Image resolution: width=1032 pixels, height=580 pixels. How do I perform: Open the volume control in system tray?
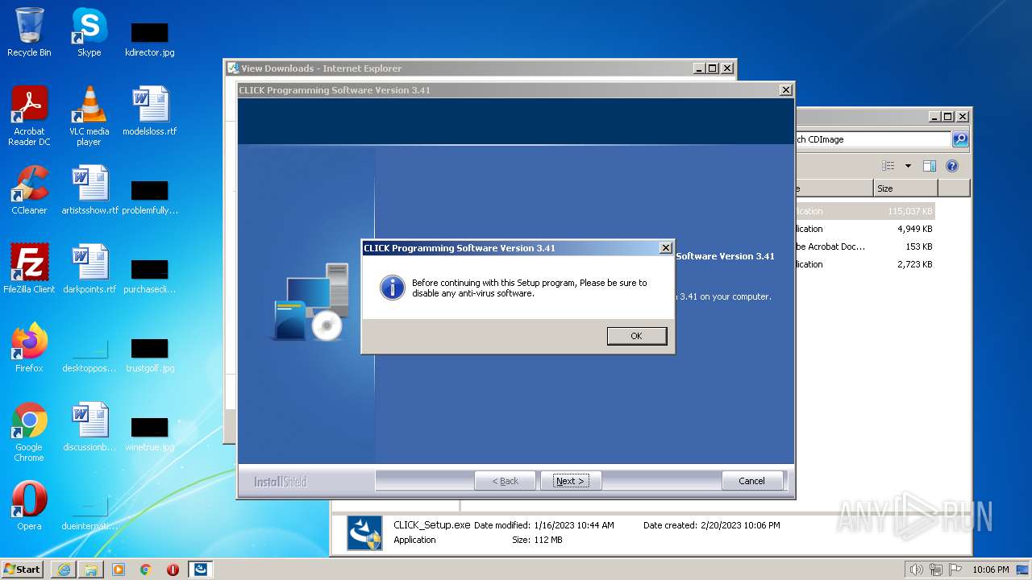[916, 570]
